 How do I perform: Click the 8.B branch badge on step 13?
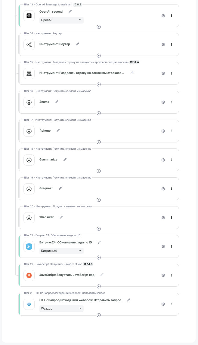tap(77, 5)
